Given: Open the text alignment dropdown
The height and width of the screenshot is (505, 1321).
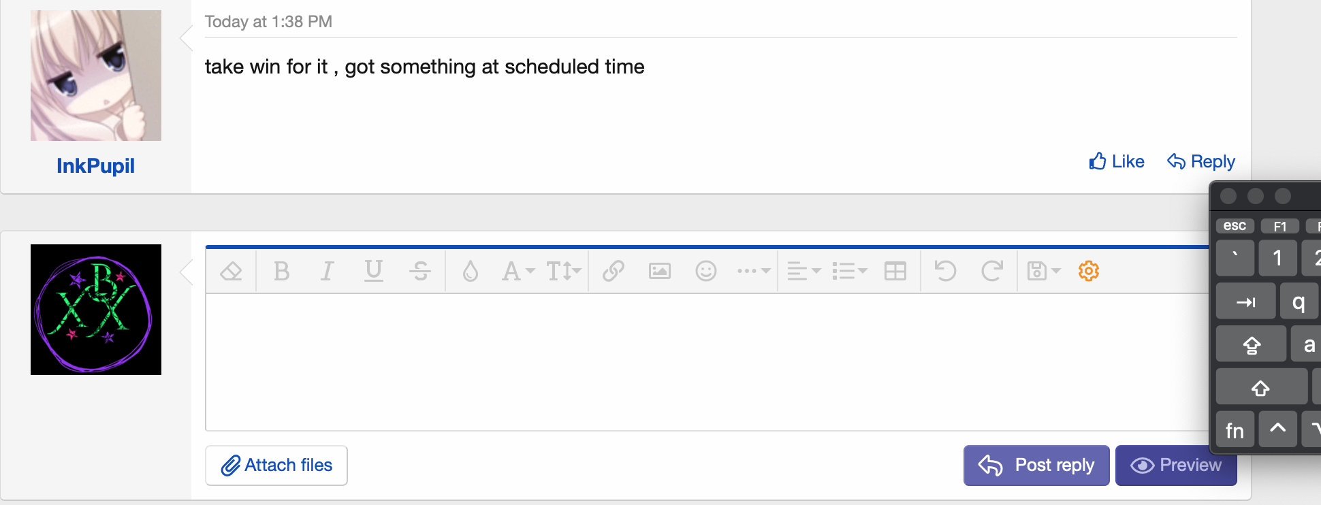Looking at the screenshot, I should (x=803, y=272).
